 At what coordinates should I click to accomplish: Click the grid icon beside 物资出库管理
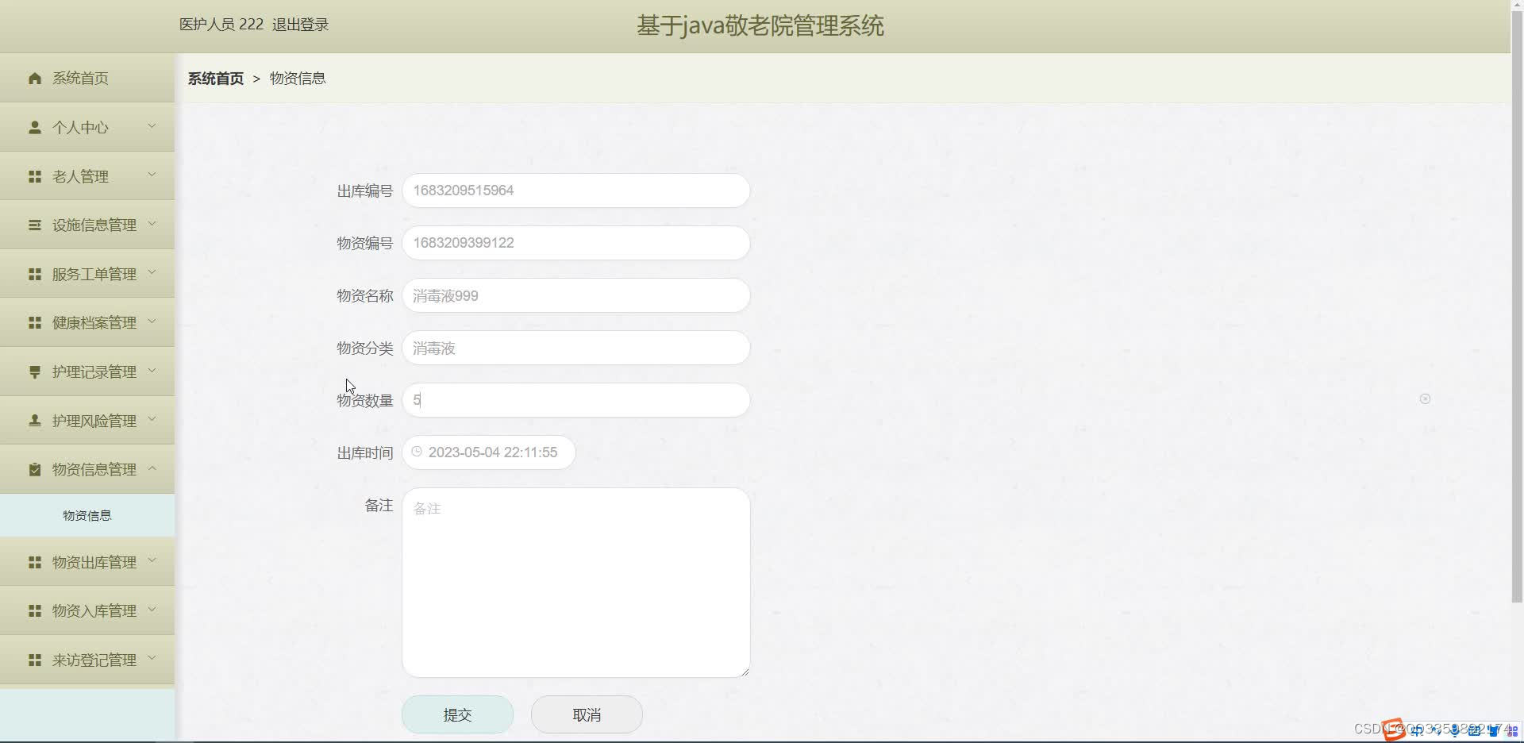point(35,562)
